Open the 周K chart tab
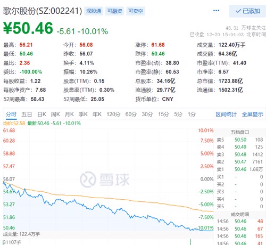This screenshot has height=245, width=266. tap(55, 115)
